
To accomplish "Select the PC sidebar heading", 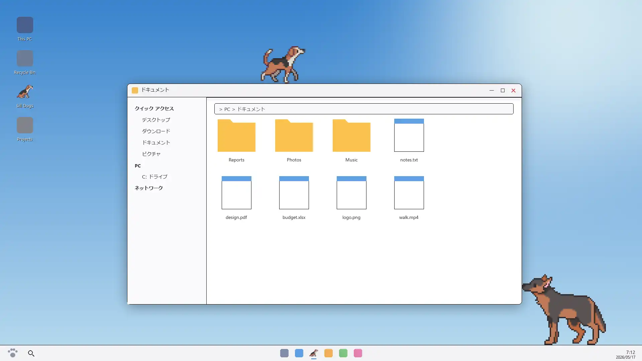I will 137,166.
